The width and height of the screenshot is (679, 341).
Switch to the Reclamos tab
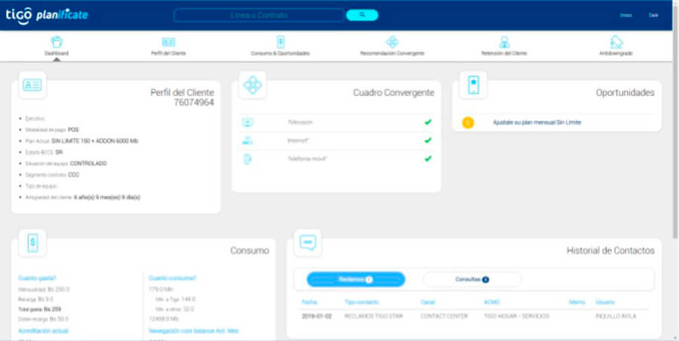click(355, 279)
